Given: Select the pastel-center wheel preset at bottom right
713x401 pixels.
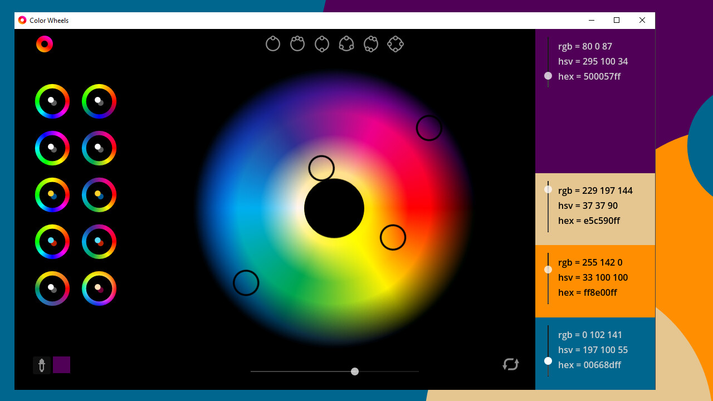Looking at the screenshot, I should click(99, 288).
